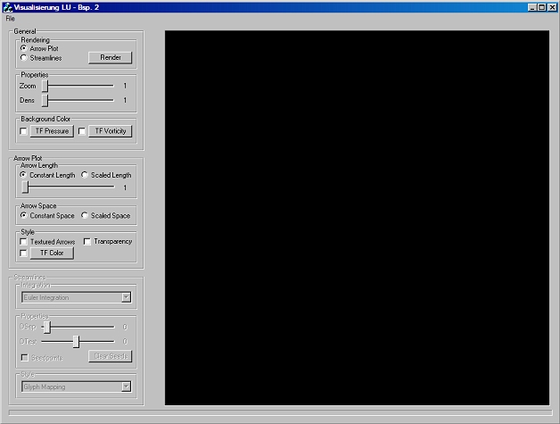The height and width of the screenshot is (424, 560).
Task: Click the Arrow Length slider thumb
Action: (26, 187)
